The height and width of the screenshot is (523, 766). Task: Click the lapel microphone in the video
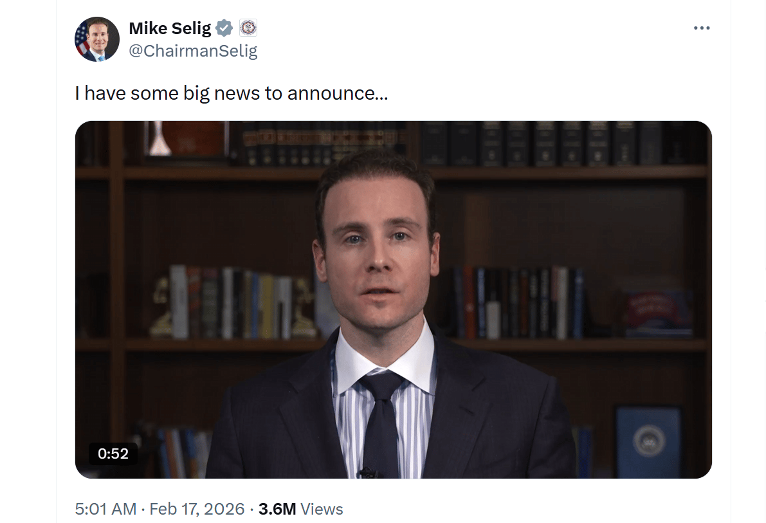tap(367, 473)
